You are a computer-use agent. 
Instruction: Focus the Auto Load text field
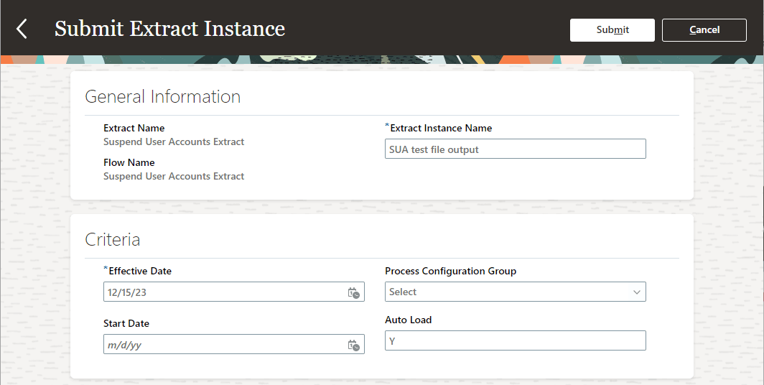pyautogui.click(x=515, y=341)
